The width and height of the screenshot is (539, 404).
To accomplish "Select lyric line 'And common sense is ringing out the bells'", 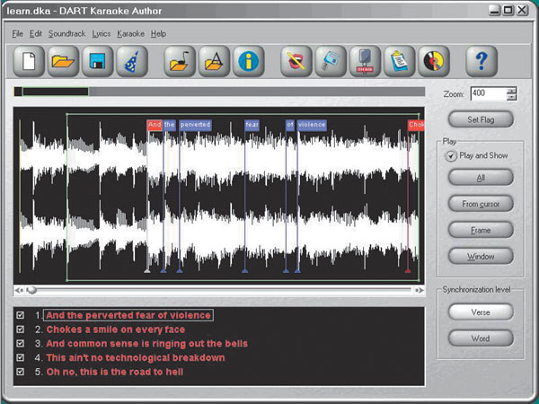I will pyautogui.click(x=146, y=343).
